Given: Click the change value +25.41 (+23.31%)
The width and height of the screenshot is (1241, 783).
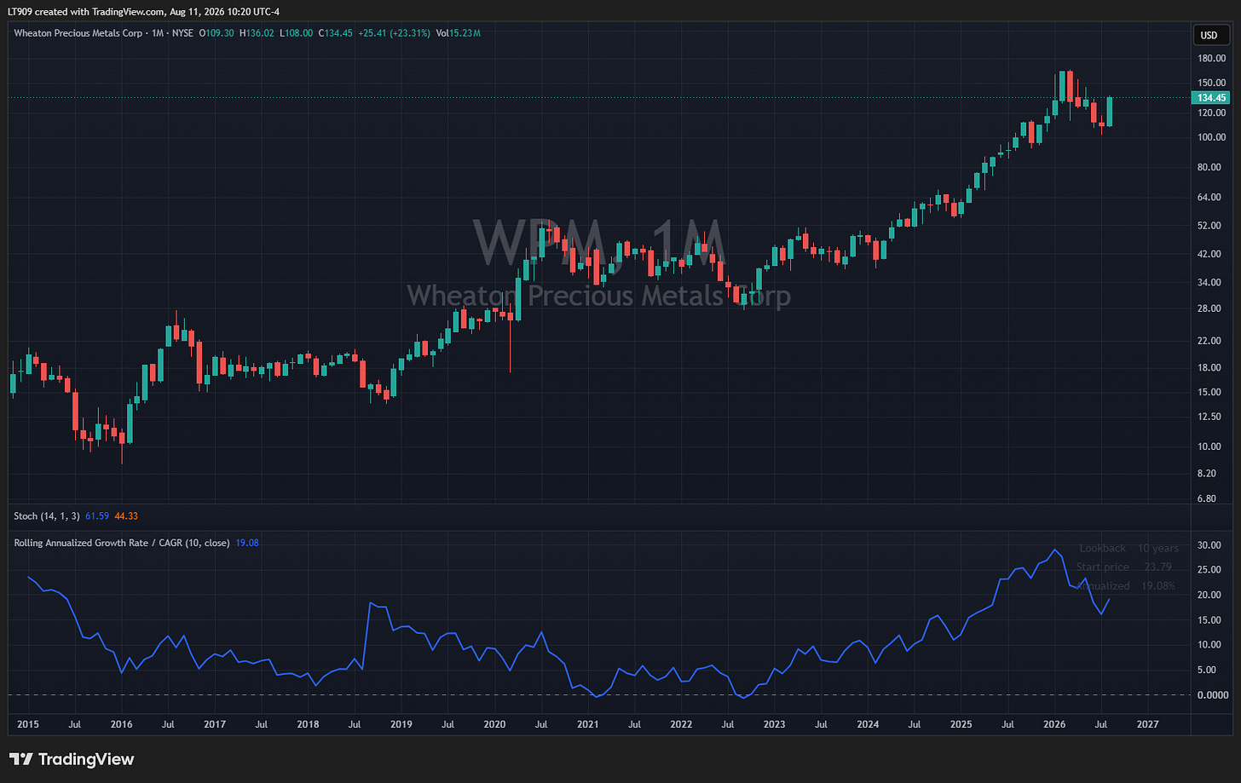Looking at the screenshot, I should (x=394, y=33).
